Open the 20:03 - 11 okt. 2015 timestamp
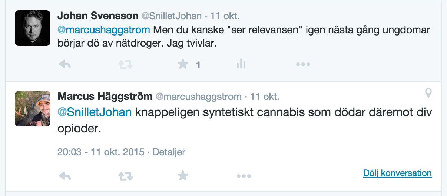The image size is (447, 196). point(101,152)
